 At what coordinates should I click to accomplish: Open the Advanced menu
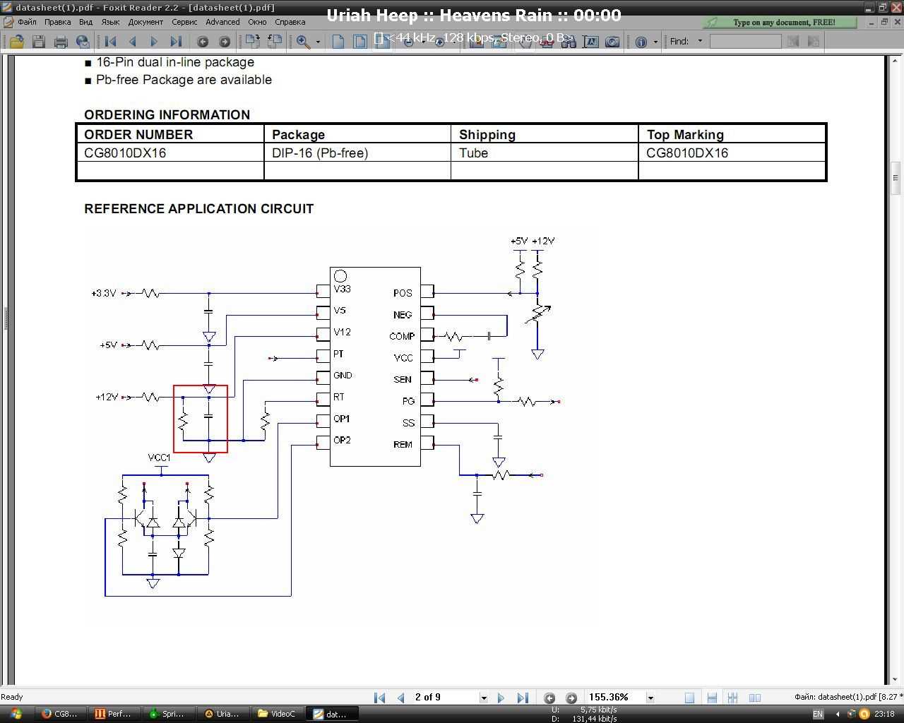[x=222, y=22]
